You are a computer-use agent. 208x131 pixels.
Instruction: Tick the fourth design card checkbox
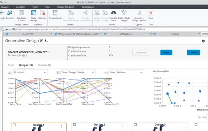[x=196, y=125]
